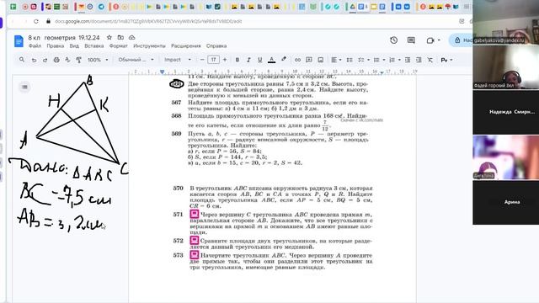Redo the last action
The image size is (539, 303).
(x=45, y=60)
